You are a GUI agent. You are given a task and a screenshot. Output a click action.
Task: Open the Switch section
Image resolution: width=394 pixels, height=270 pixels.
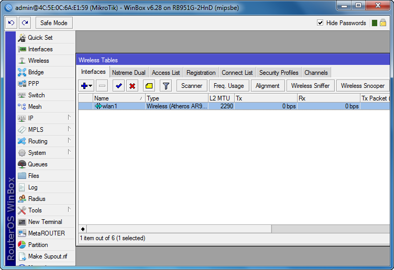click(46, 95)
